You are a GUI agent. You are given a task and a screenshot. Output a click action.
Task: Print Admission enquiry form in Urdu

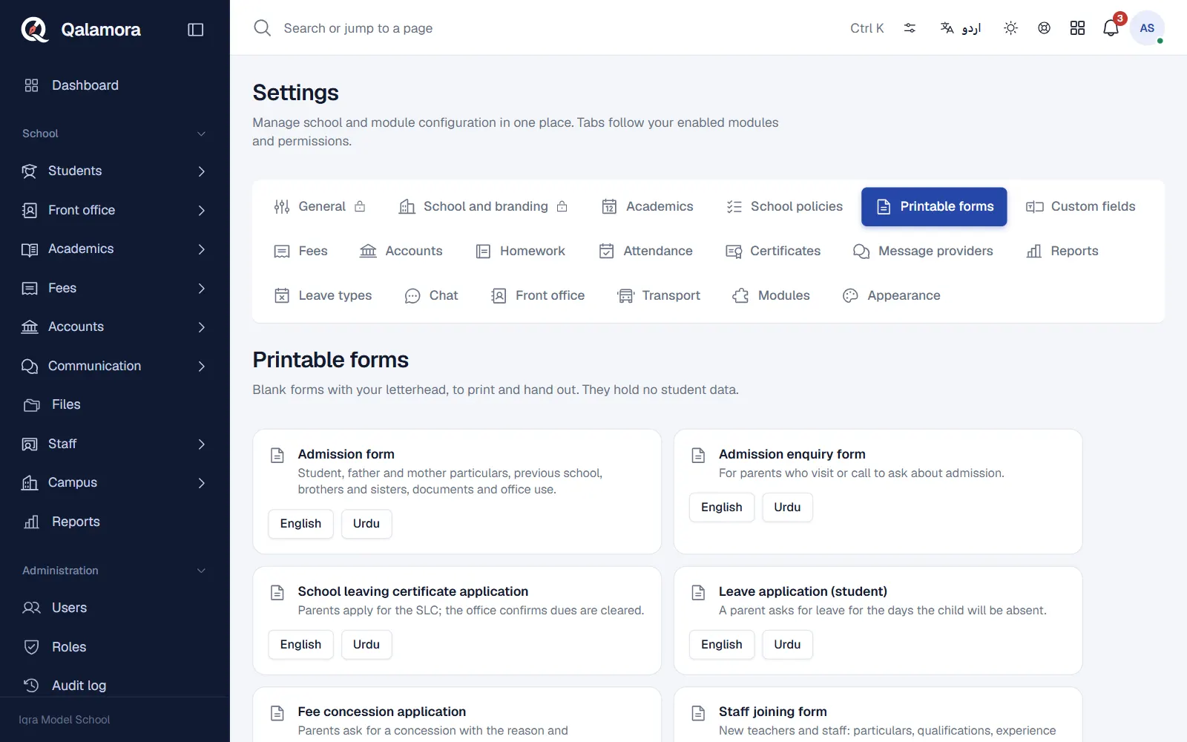coord(787,508)
